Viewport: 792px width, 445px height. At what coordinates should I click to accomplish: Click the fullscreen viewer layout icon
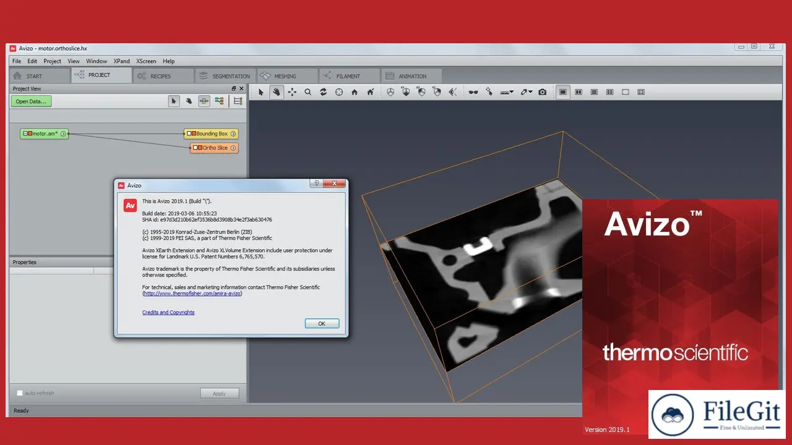point(626,92)
